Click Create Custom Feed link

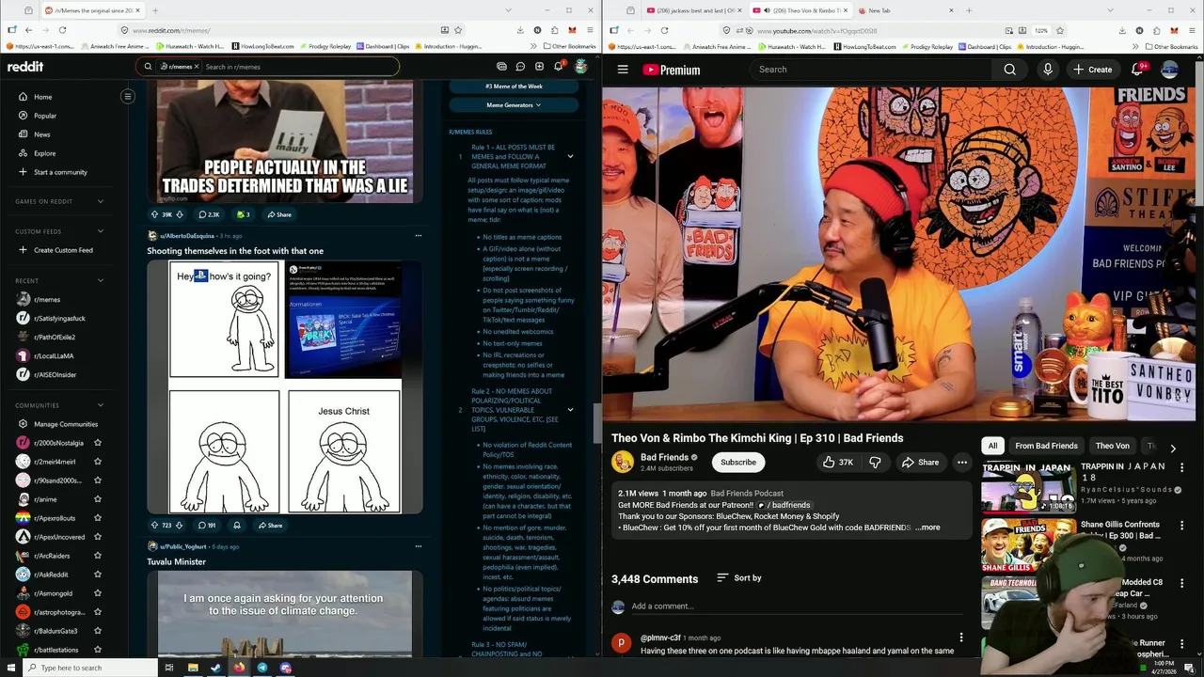click(63, 250)
